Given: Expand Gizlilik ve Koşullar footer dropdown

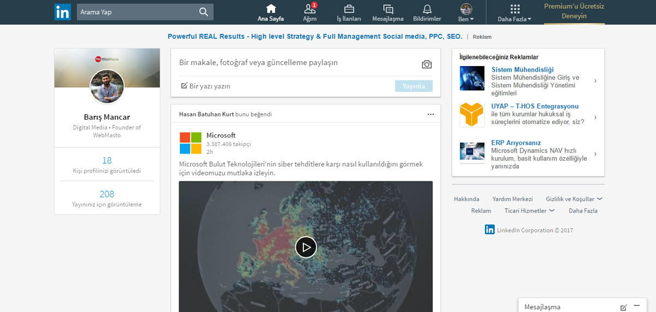Looking at the screenshot, I should click(x=574, y=199).
